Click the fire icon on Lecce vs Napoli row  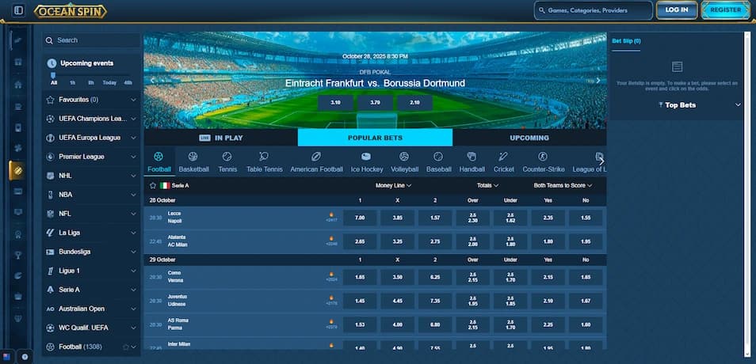pos(331,214)
